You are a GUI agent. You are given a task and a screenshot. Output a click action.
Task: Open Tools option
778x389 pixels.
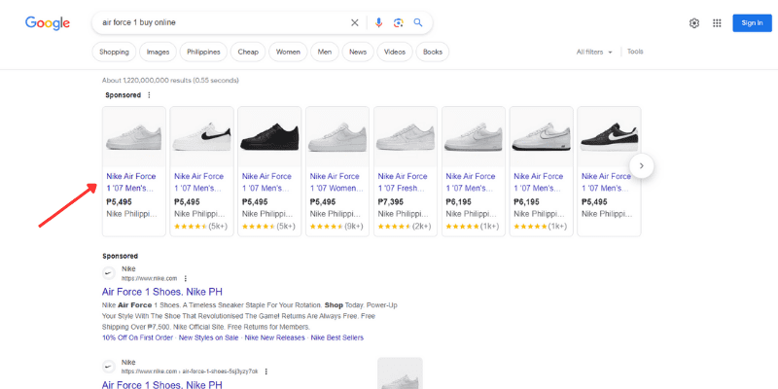[635, 52]
